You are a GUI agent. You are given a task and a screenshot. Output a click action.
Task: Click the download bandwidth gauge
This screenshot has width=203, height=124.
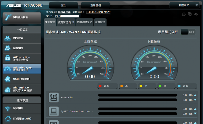pyautogui.click(x=154, y=63)
